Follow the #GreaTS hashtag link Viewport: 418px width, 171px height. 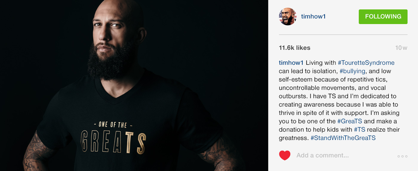[350, 121]
